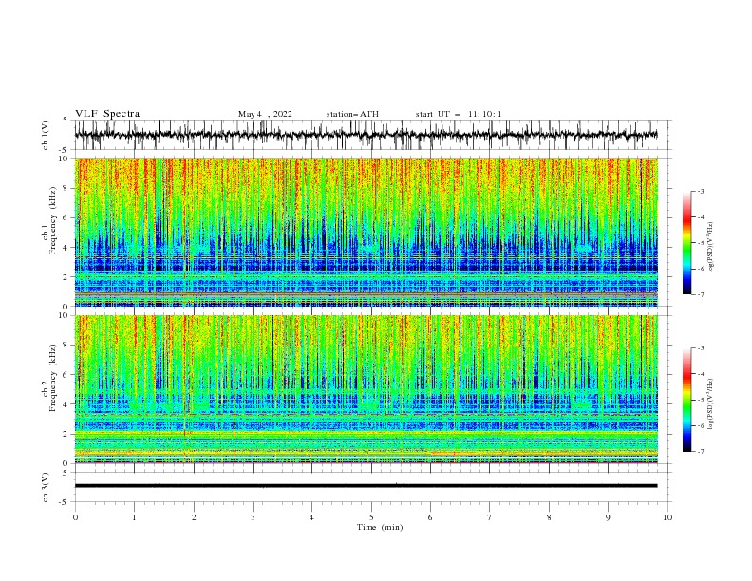The image size is (752, 581).
Task: Click the "10" kHz tick of ch.1 spectrogram
Action: [x=64, y=159]
